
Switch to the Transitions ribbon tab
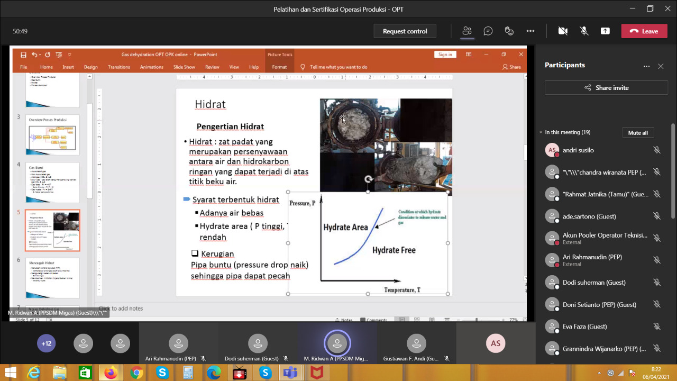(119, 67)
